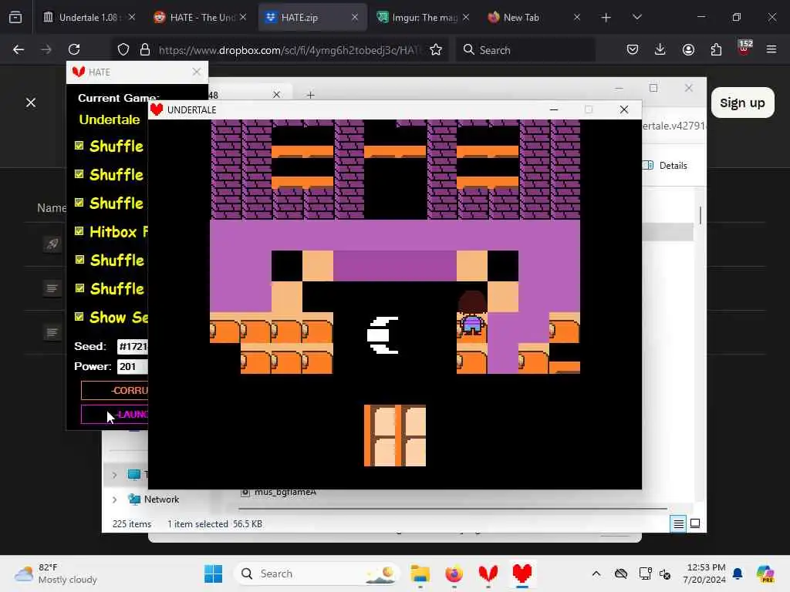Click the taskbar Search box

click(x=316, y=573)
